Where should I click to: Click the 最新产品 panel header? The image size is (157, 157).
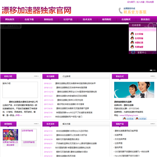120,124
